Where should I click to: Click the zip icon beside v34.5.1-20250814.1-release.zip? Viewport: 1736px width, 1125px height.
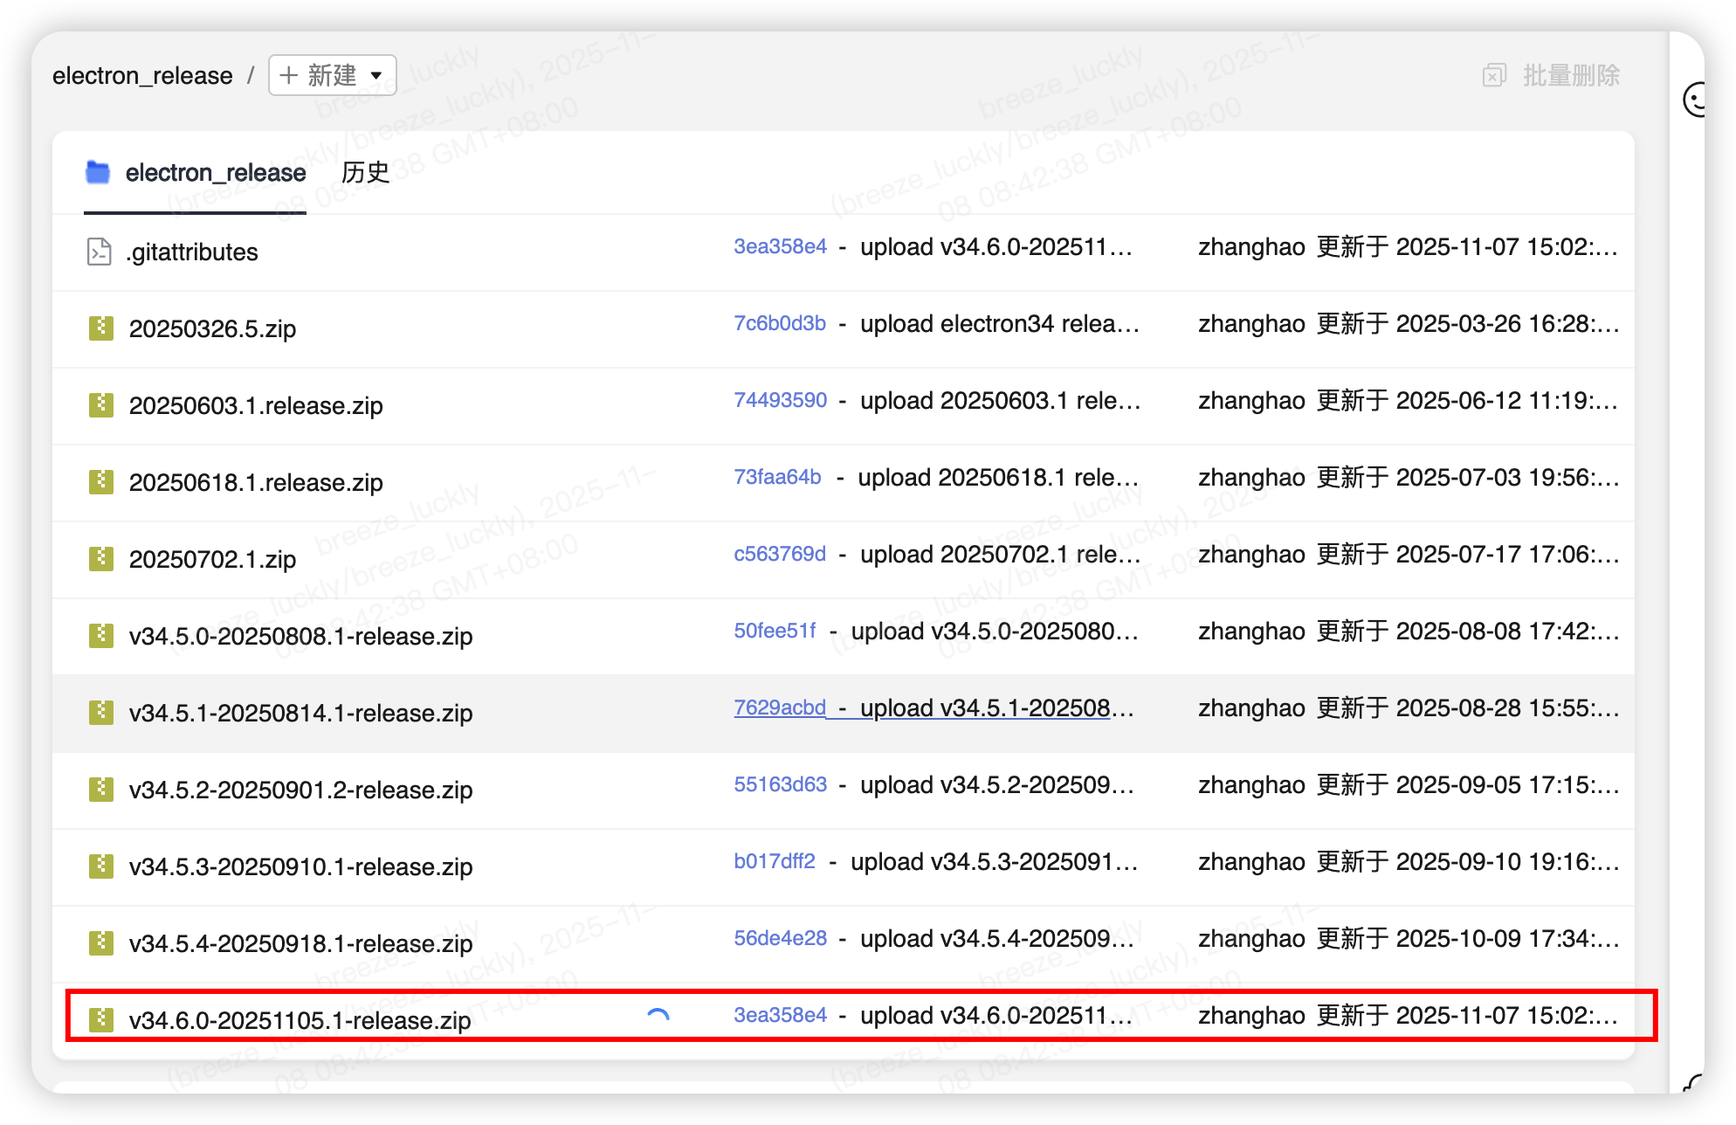pyautogui.click(x=100, y=713)
